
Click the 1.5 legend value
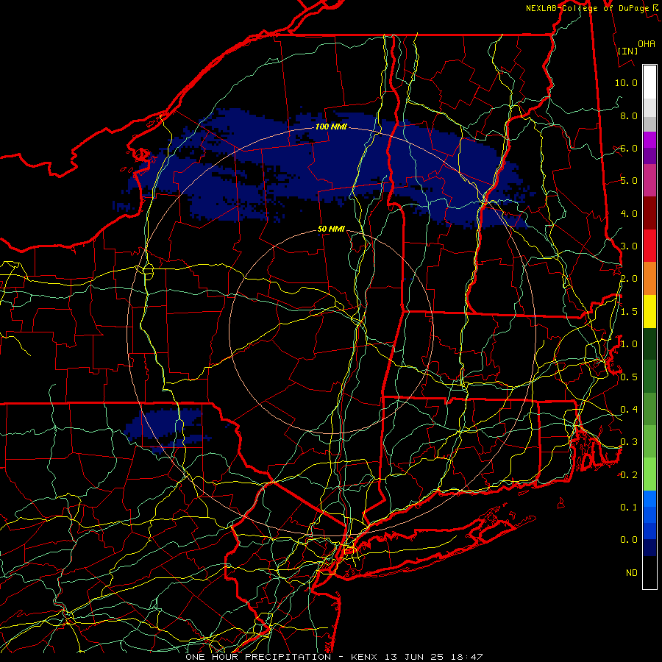point(629,312)
